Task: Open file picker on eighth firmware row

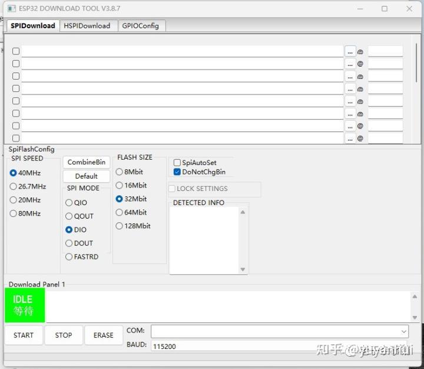Action: point(350,138)
